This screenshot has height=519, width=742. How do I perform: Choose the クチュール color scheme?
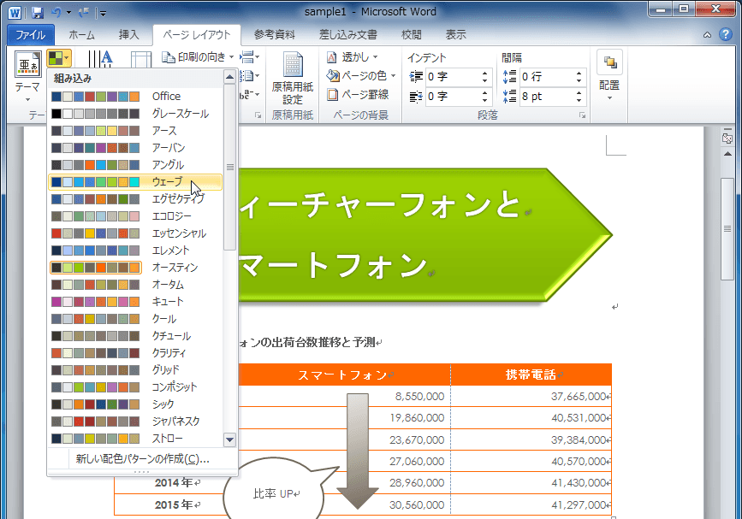coord(135,336)
